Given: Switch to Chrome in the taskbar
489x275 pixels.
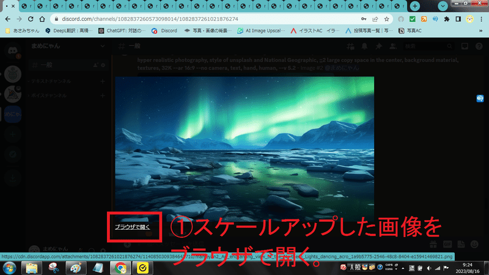Looking at the screenshot, I should click(x=120, y=268).
